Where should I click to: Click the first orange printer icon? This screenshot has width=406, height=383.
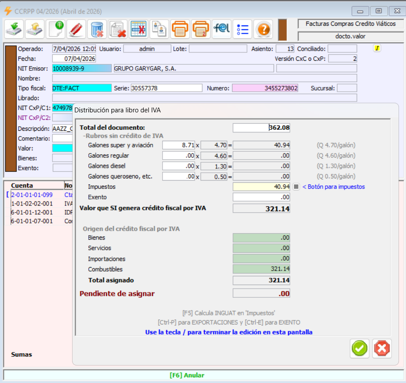pos(180,29)
